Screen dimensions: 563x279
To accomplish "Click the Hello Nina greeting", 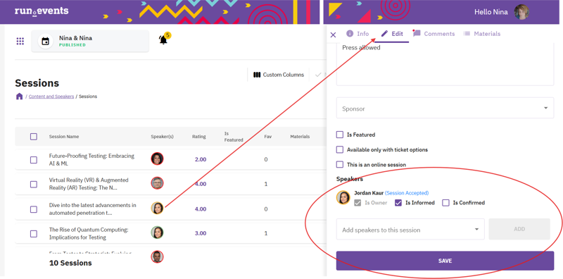I will pos(491,12).
